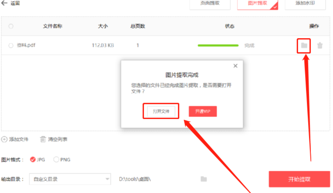Viewport: 333px width, 193px height.
Task: Choose PNG image format
Action: click(56, 160)
